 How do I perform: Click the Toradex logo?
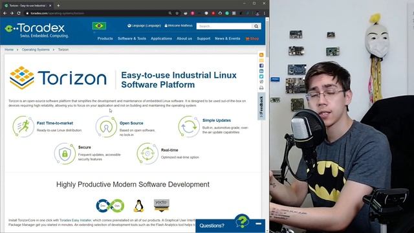click(36, 30)
